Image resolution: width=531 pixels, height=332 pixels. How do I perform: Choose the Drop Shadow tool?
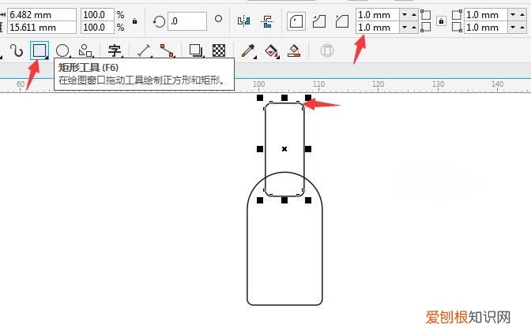[x=196, y=51]
